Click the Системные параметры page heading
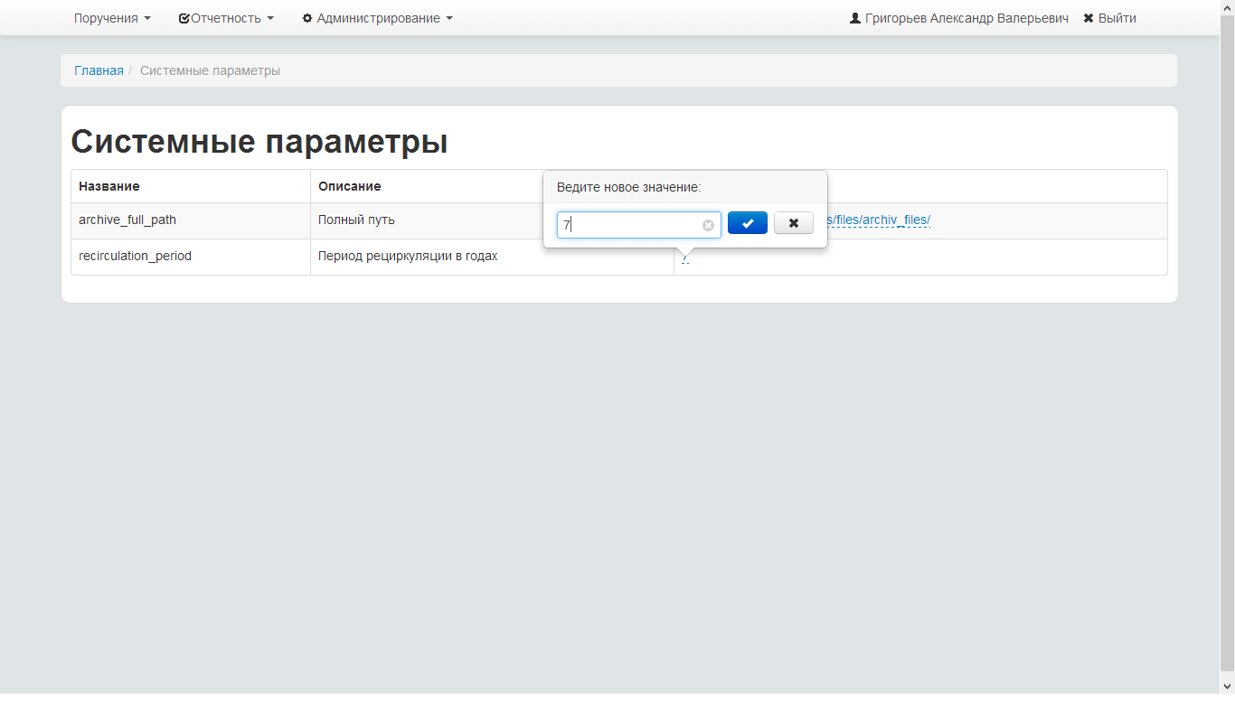This screenshot has height=702, width=1235. tap(259, 141)
